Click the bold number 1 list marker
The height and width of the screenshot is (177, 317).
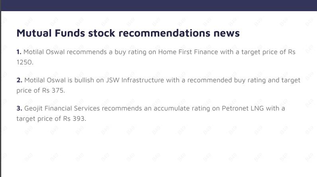[x=19, y=52]
